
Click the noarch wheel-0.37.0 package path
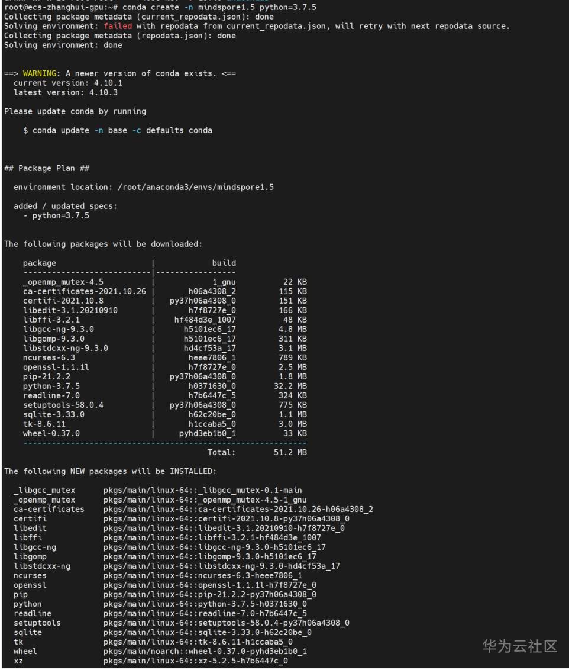205,651
